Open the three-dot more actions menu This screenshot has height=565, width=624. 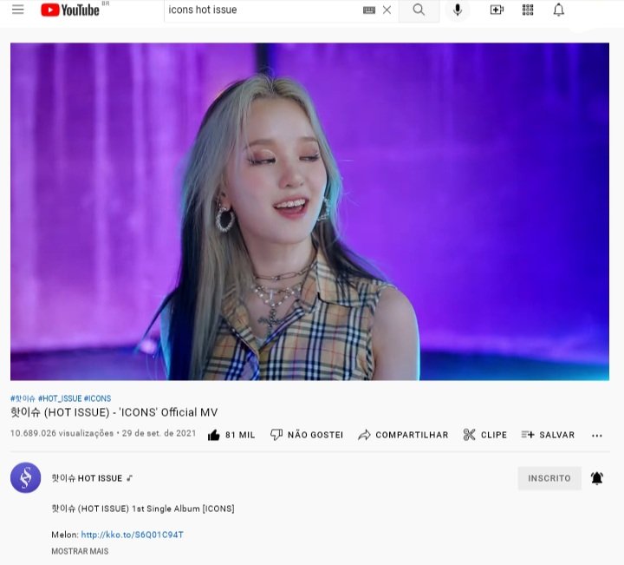[x=597, y=436]
